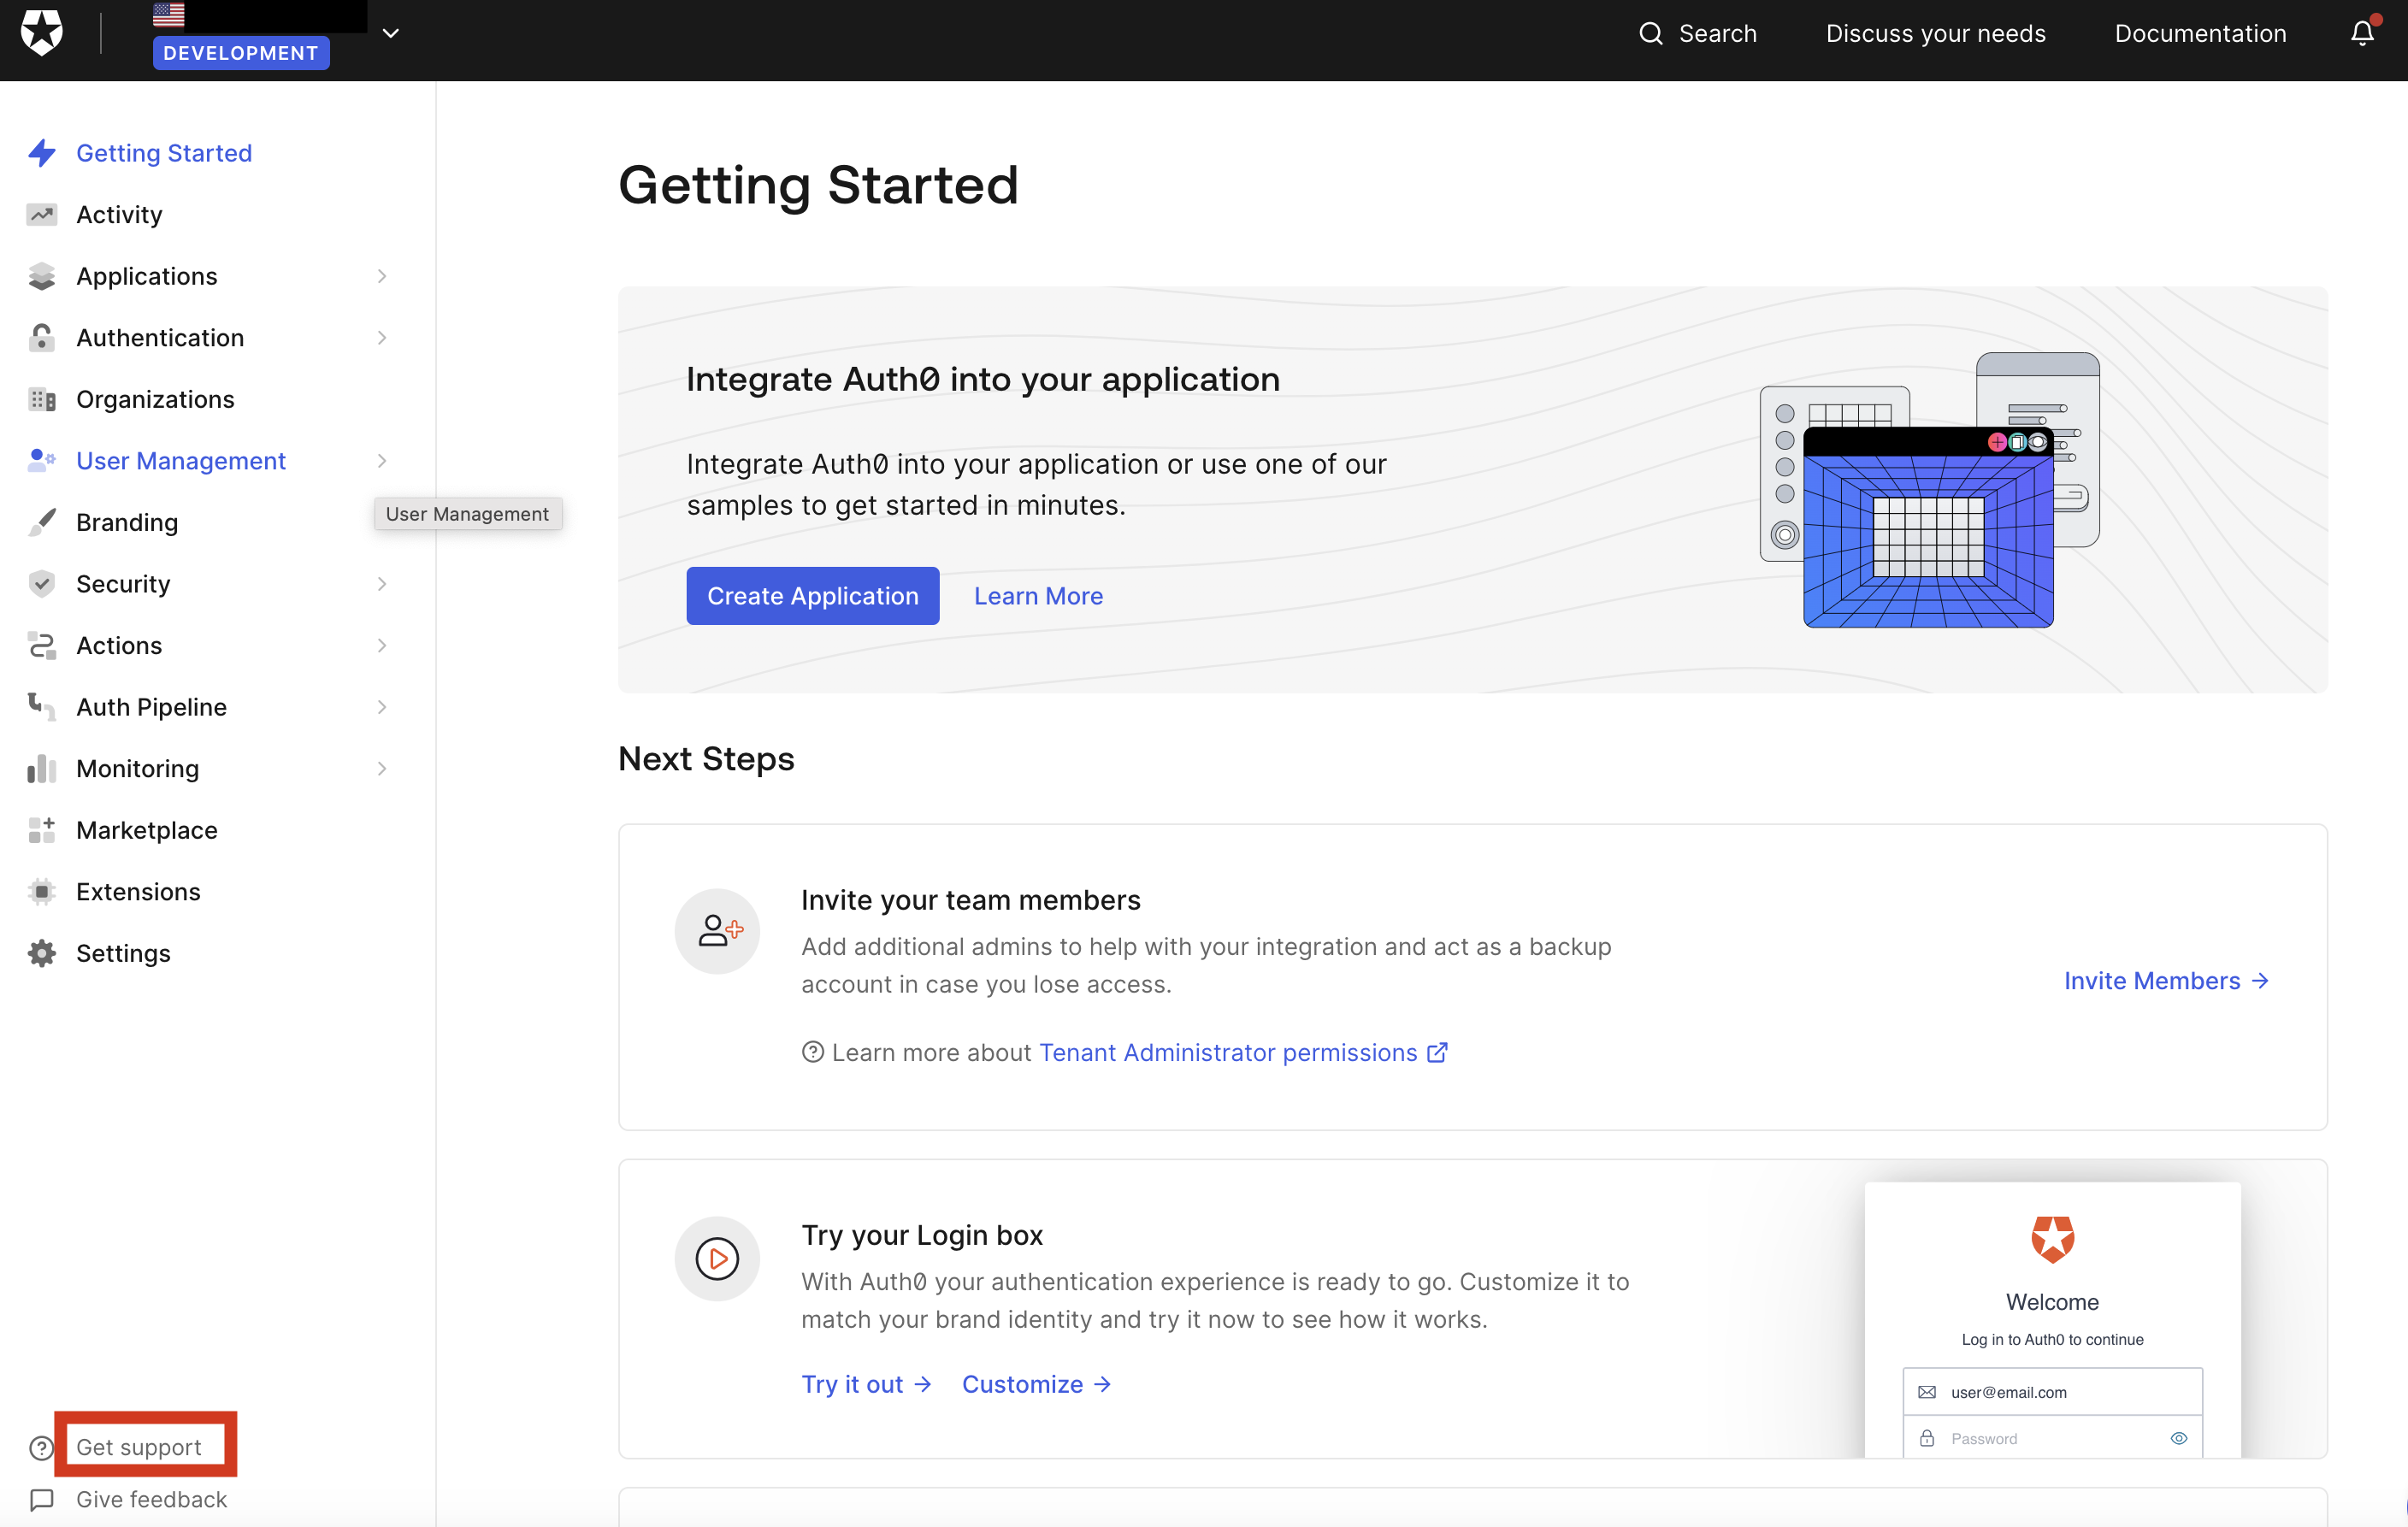
Task: Toggle password visibility eye in login preview
Action: click(2179, 1438)
